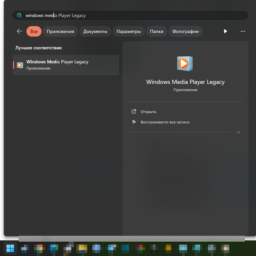Screen dimensions: 256x256
Task: Click into the windows media search field
Action: click(130, 15)
